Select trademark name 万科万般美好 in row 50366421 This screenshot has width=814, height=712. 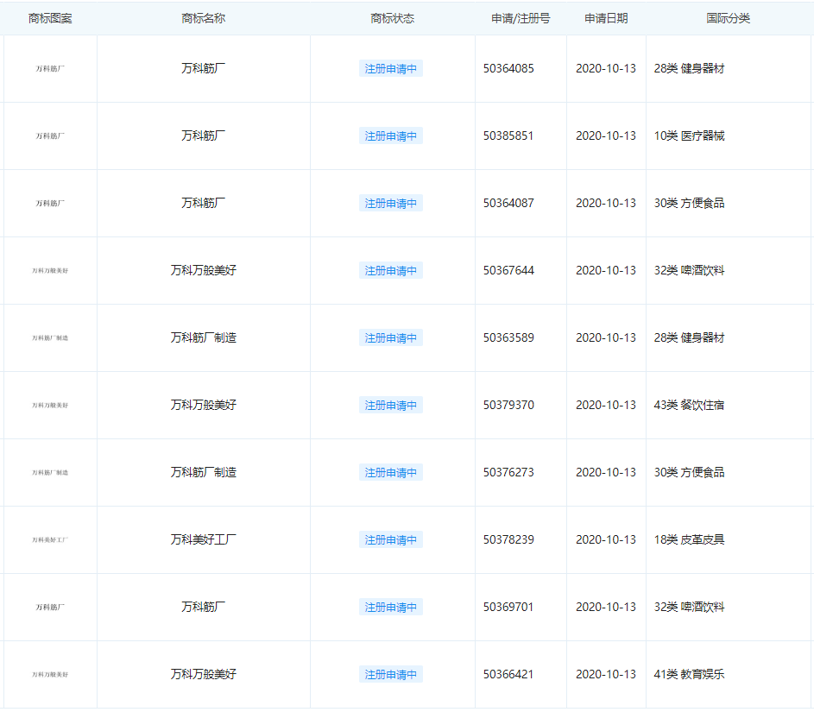(203, 674)
